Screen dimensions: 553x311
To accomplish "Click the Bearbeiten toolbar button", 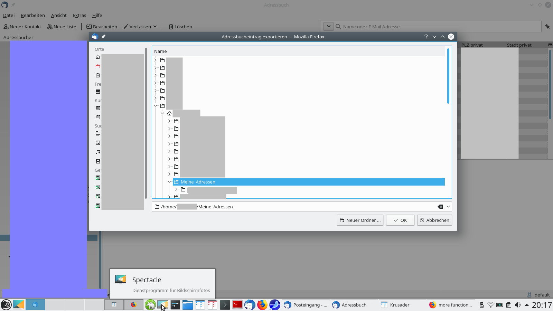I will [x=102, y=27].
